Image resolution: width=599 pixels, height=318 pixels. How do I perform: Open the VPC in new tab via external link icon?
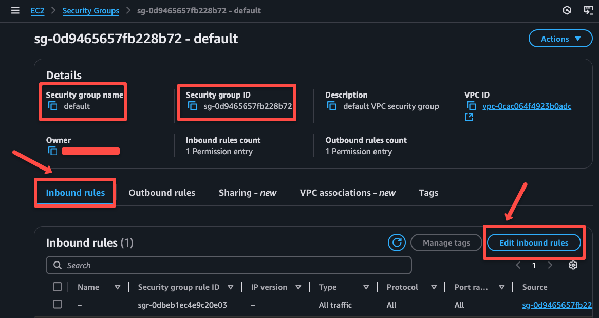point(469,117)
